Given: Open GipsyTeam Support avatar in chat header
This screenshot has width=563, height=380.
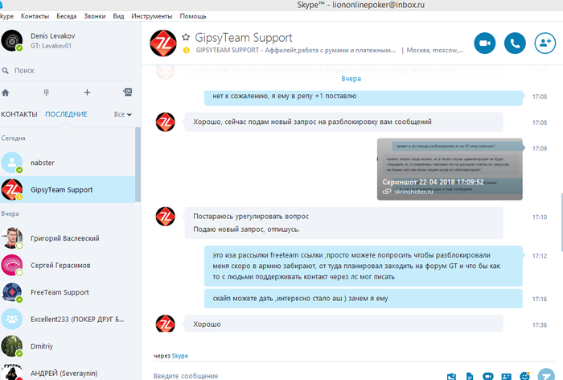Looking at the screenshot, I should pos(163,43).
